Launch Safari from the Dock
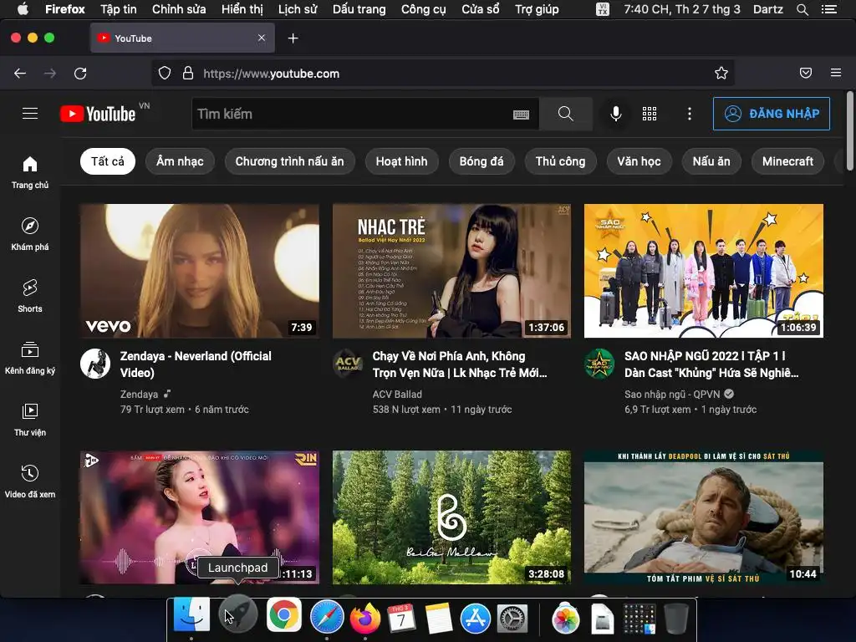 click(x=327, y=618)
